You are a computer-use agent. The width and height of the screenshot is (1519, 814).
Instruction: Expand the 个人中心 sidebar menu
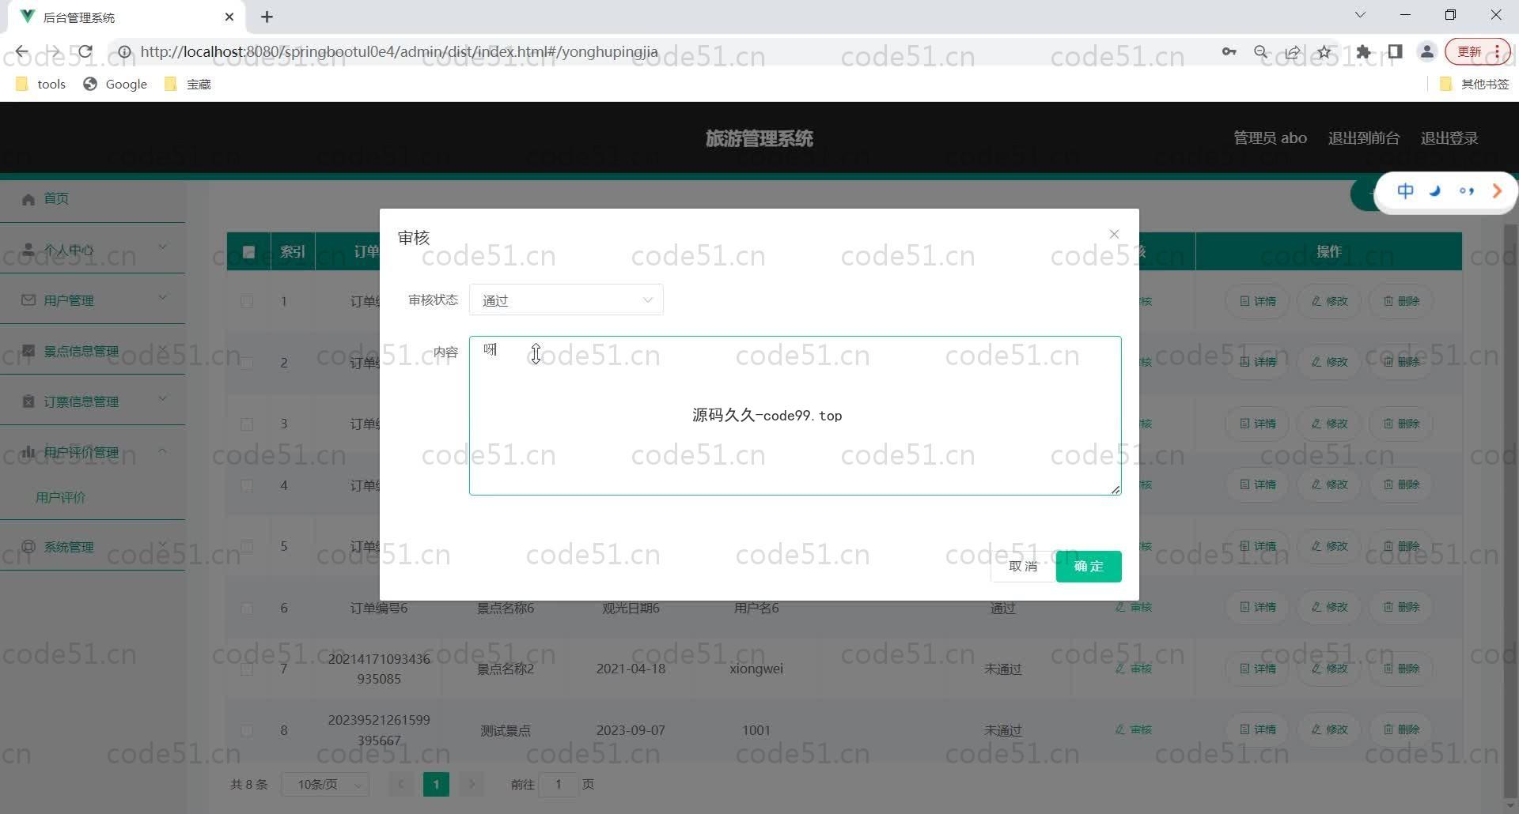pos(93,249)
